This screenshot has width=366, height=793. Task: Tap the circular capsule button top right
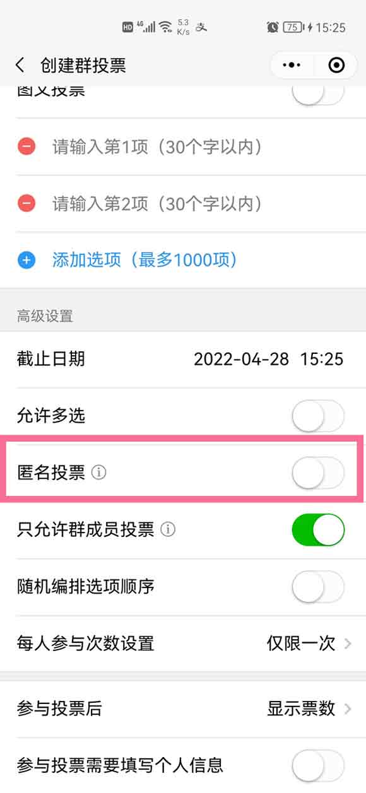point(336,64)
